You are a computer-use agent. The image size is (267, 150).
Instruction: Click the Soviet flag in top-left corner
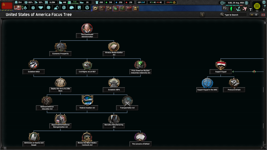coord(7,5)
